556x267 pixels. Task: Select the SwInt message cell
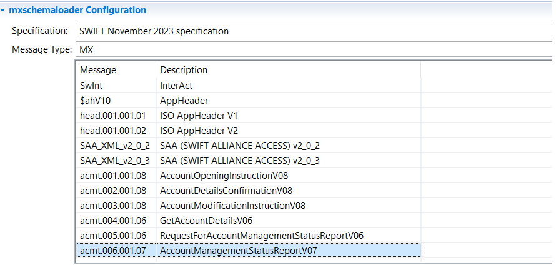(x=93, y=85)
